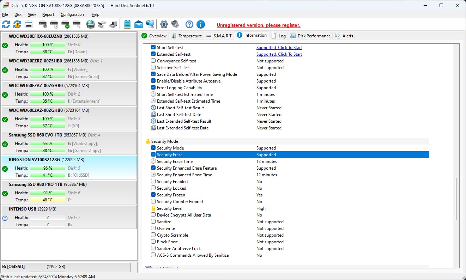Toggle the Conveyance Self-test checkbox
This screenshot has width=466, height=280.
click(153, 61)
